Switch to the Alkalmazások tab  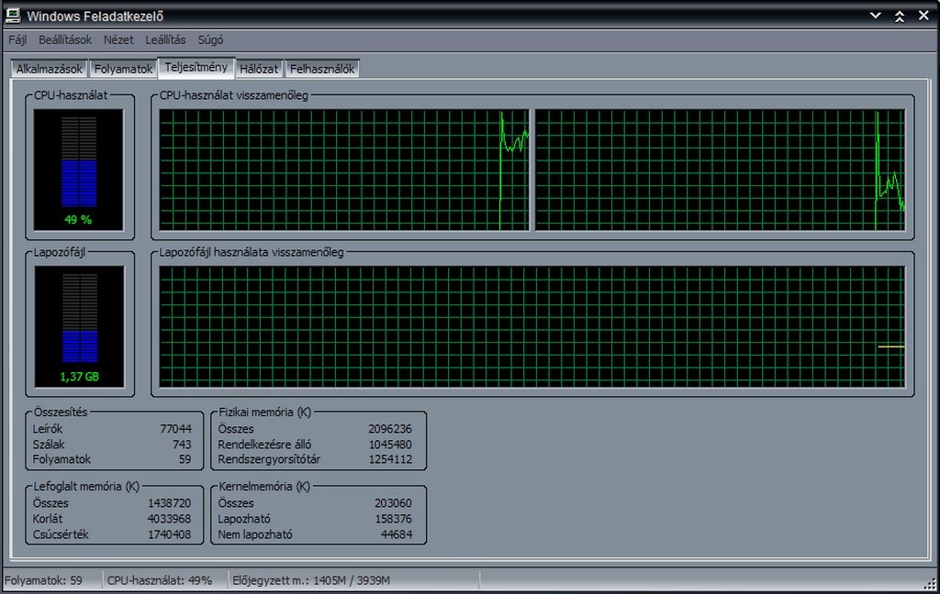click(50, 69)
